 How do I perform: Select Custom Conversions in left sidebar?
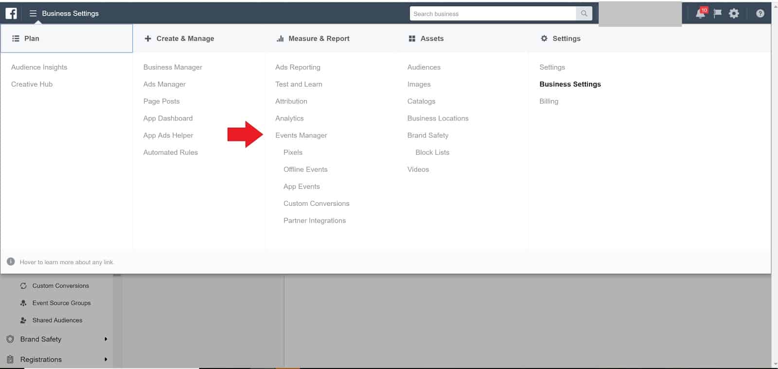click(61, 286)
